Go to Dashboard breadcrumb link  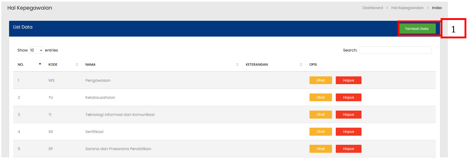click(x=372, y=8)
